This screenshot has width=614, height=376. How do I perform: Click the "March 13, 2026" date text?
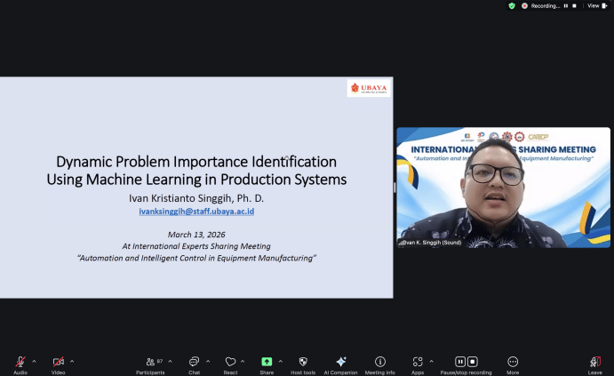[196, 235]
